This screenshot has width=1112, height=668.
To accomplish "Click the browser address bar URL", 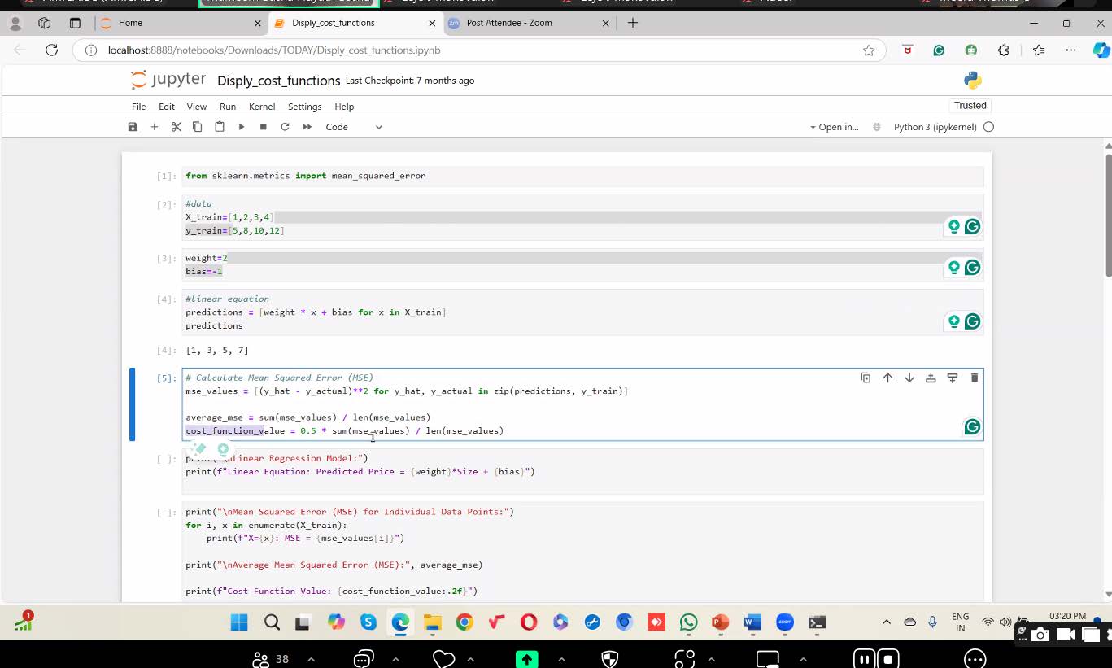I will click(274, 50).
